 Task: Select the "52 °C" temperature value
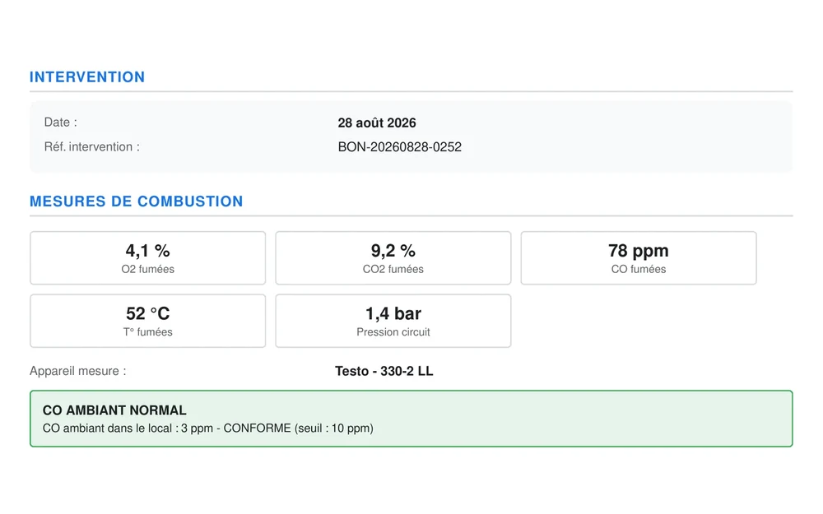click(x=147, y=313)
